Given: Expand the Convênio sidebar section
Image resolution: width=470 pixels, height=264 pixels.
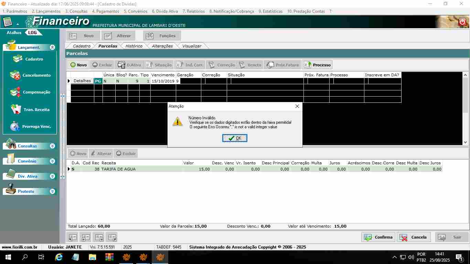Looking at the screenshot, I should [x=52, y=161].
